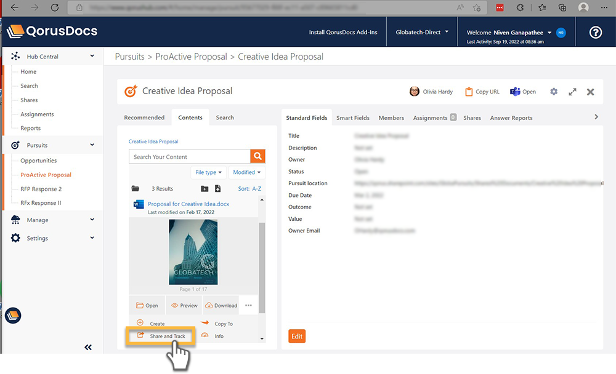This screenshot has height=374, width=616.
Task: Click Install QorusDocs Add-Ins link
Action: click(343, 32)
